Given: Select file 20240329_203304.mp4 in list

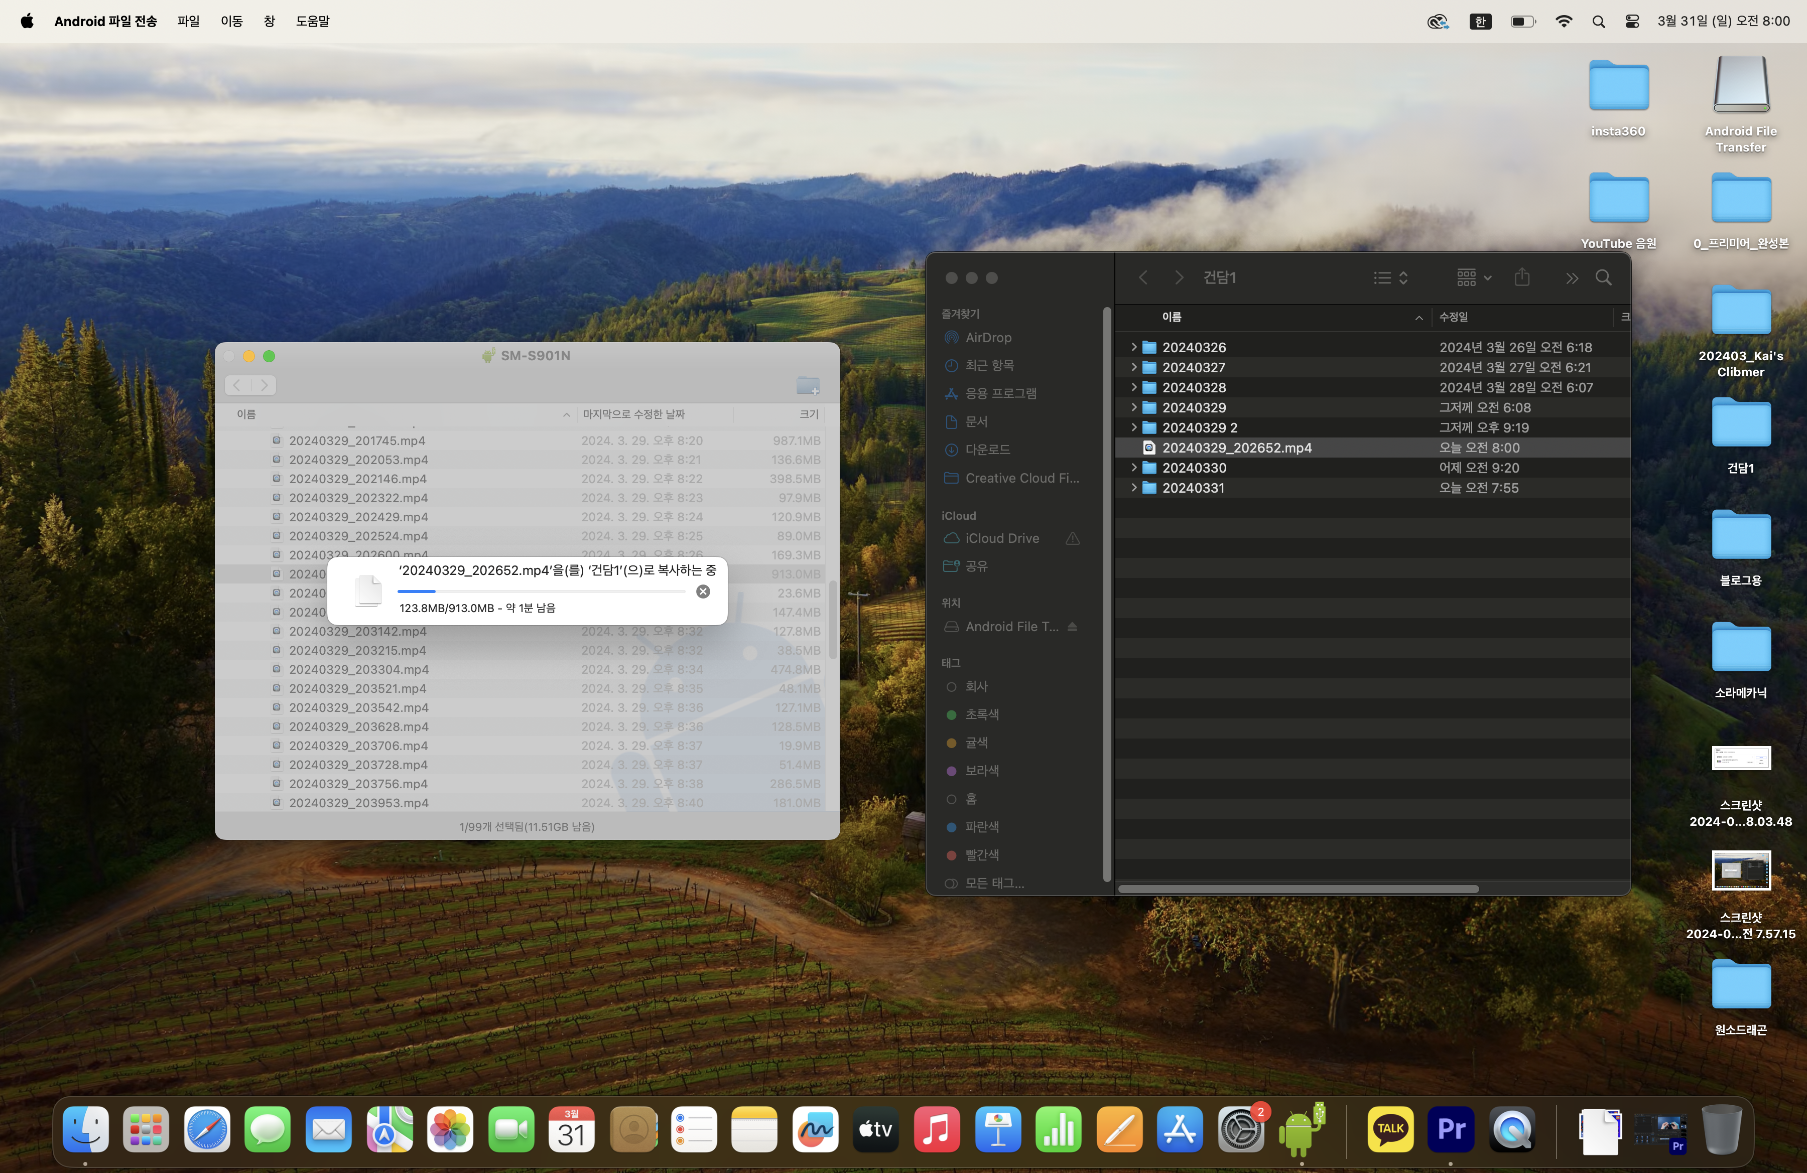Looking at the screenshot, I should (x=358, y=669).
